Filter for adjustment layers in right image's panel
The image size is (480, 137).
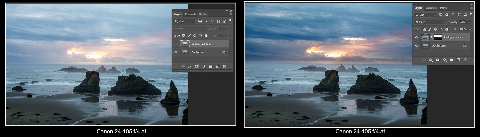coord(447,15)
